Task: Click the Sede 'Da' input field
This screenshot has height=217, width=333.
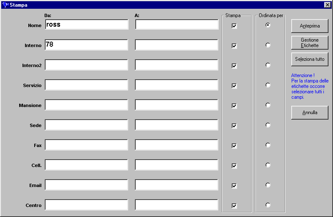Action: click(86, 125)
